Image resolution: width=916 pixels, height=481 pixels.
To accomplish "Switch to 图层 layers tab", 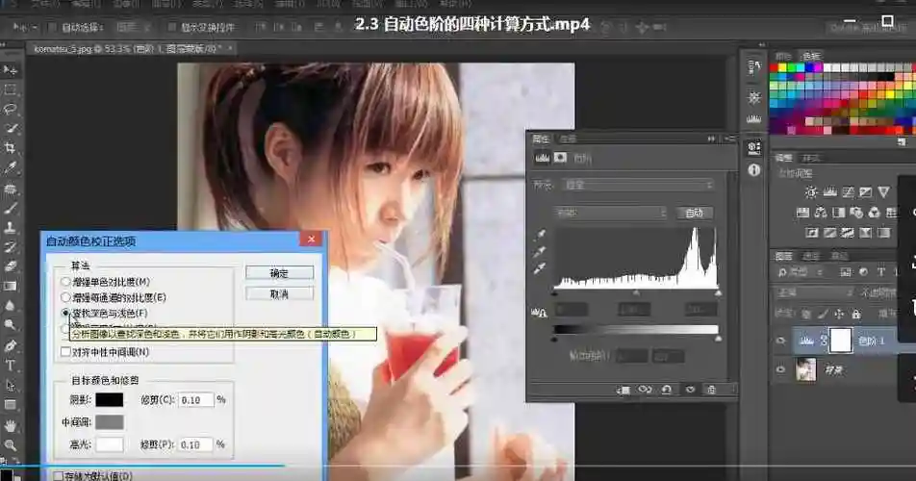I will [x=783, y=256].
